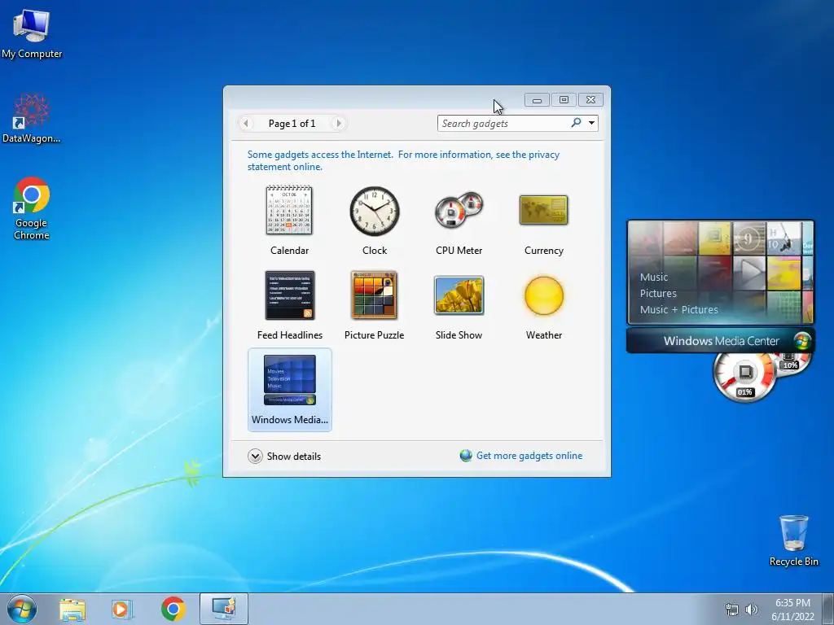Screen dimensions: 834x625
Task: Open Windows Media Player from taskbar
Action: [122, 609]
